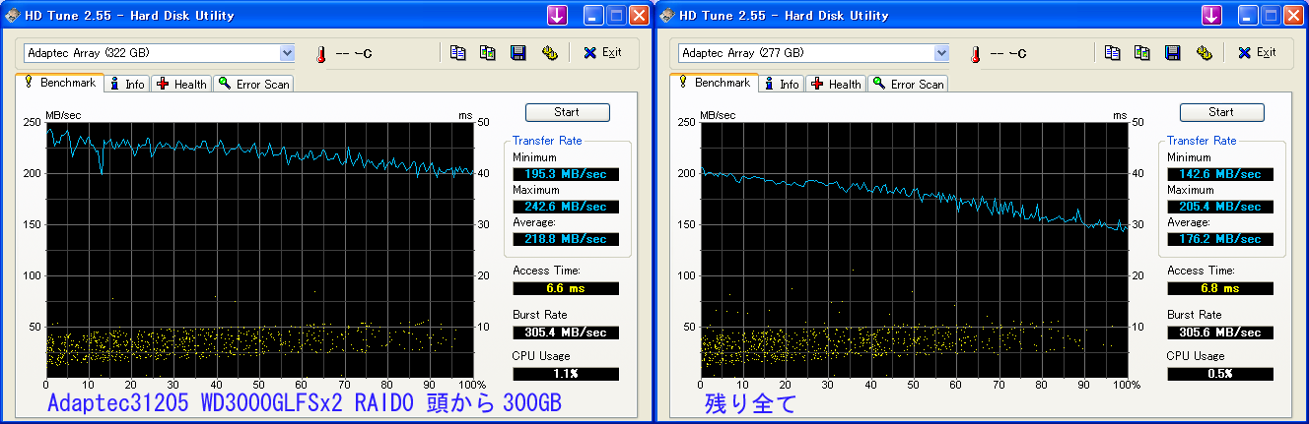
Task: Expand the Adaptec Array (277 GB) drive dropdown
Action: [941, 52]
